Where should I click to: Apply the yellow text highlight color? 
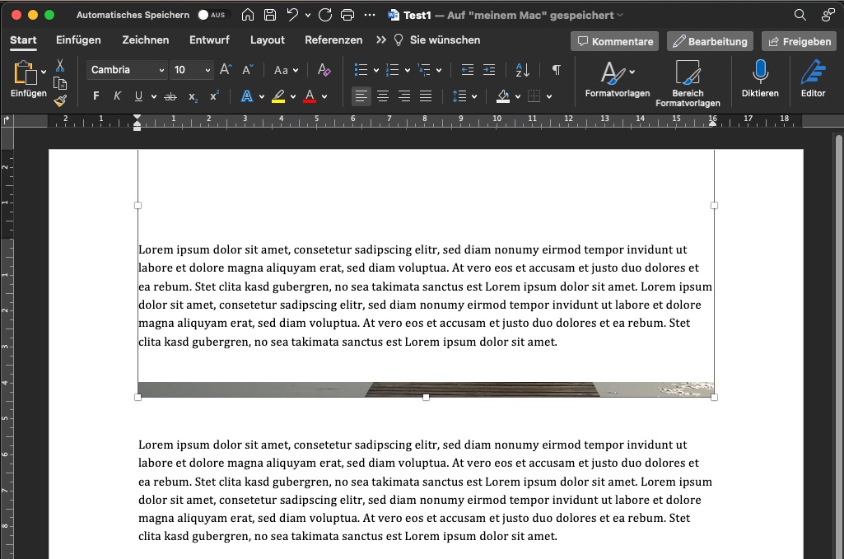click(278, 96)
